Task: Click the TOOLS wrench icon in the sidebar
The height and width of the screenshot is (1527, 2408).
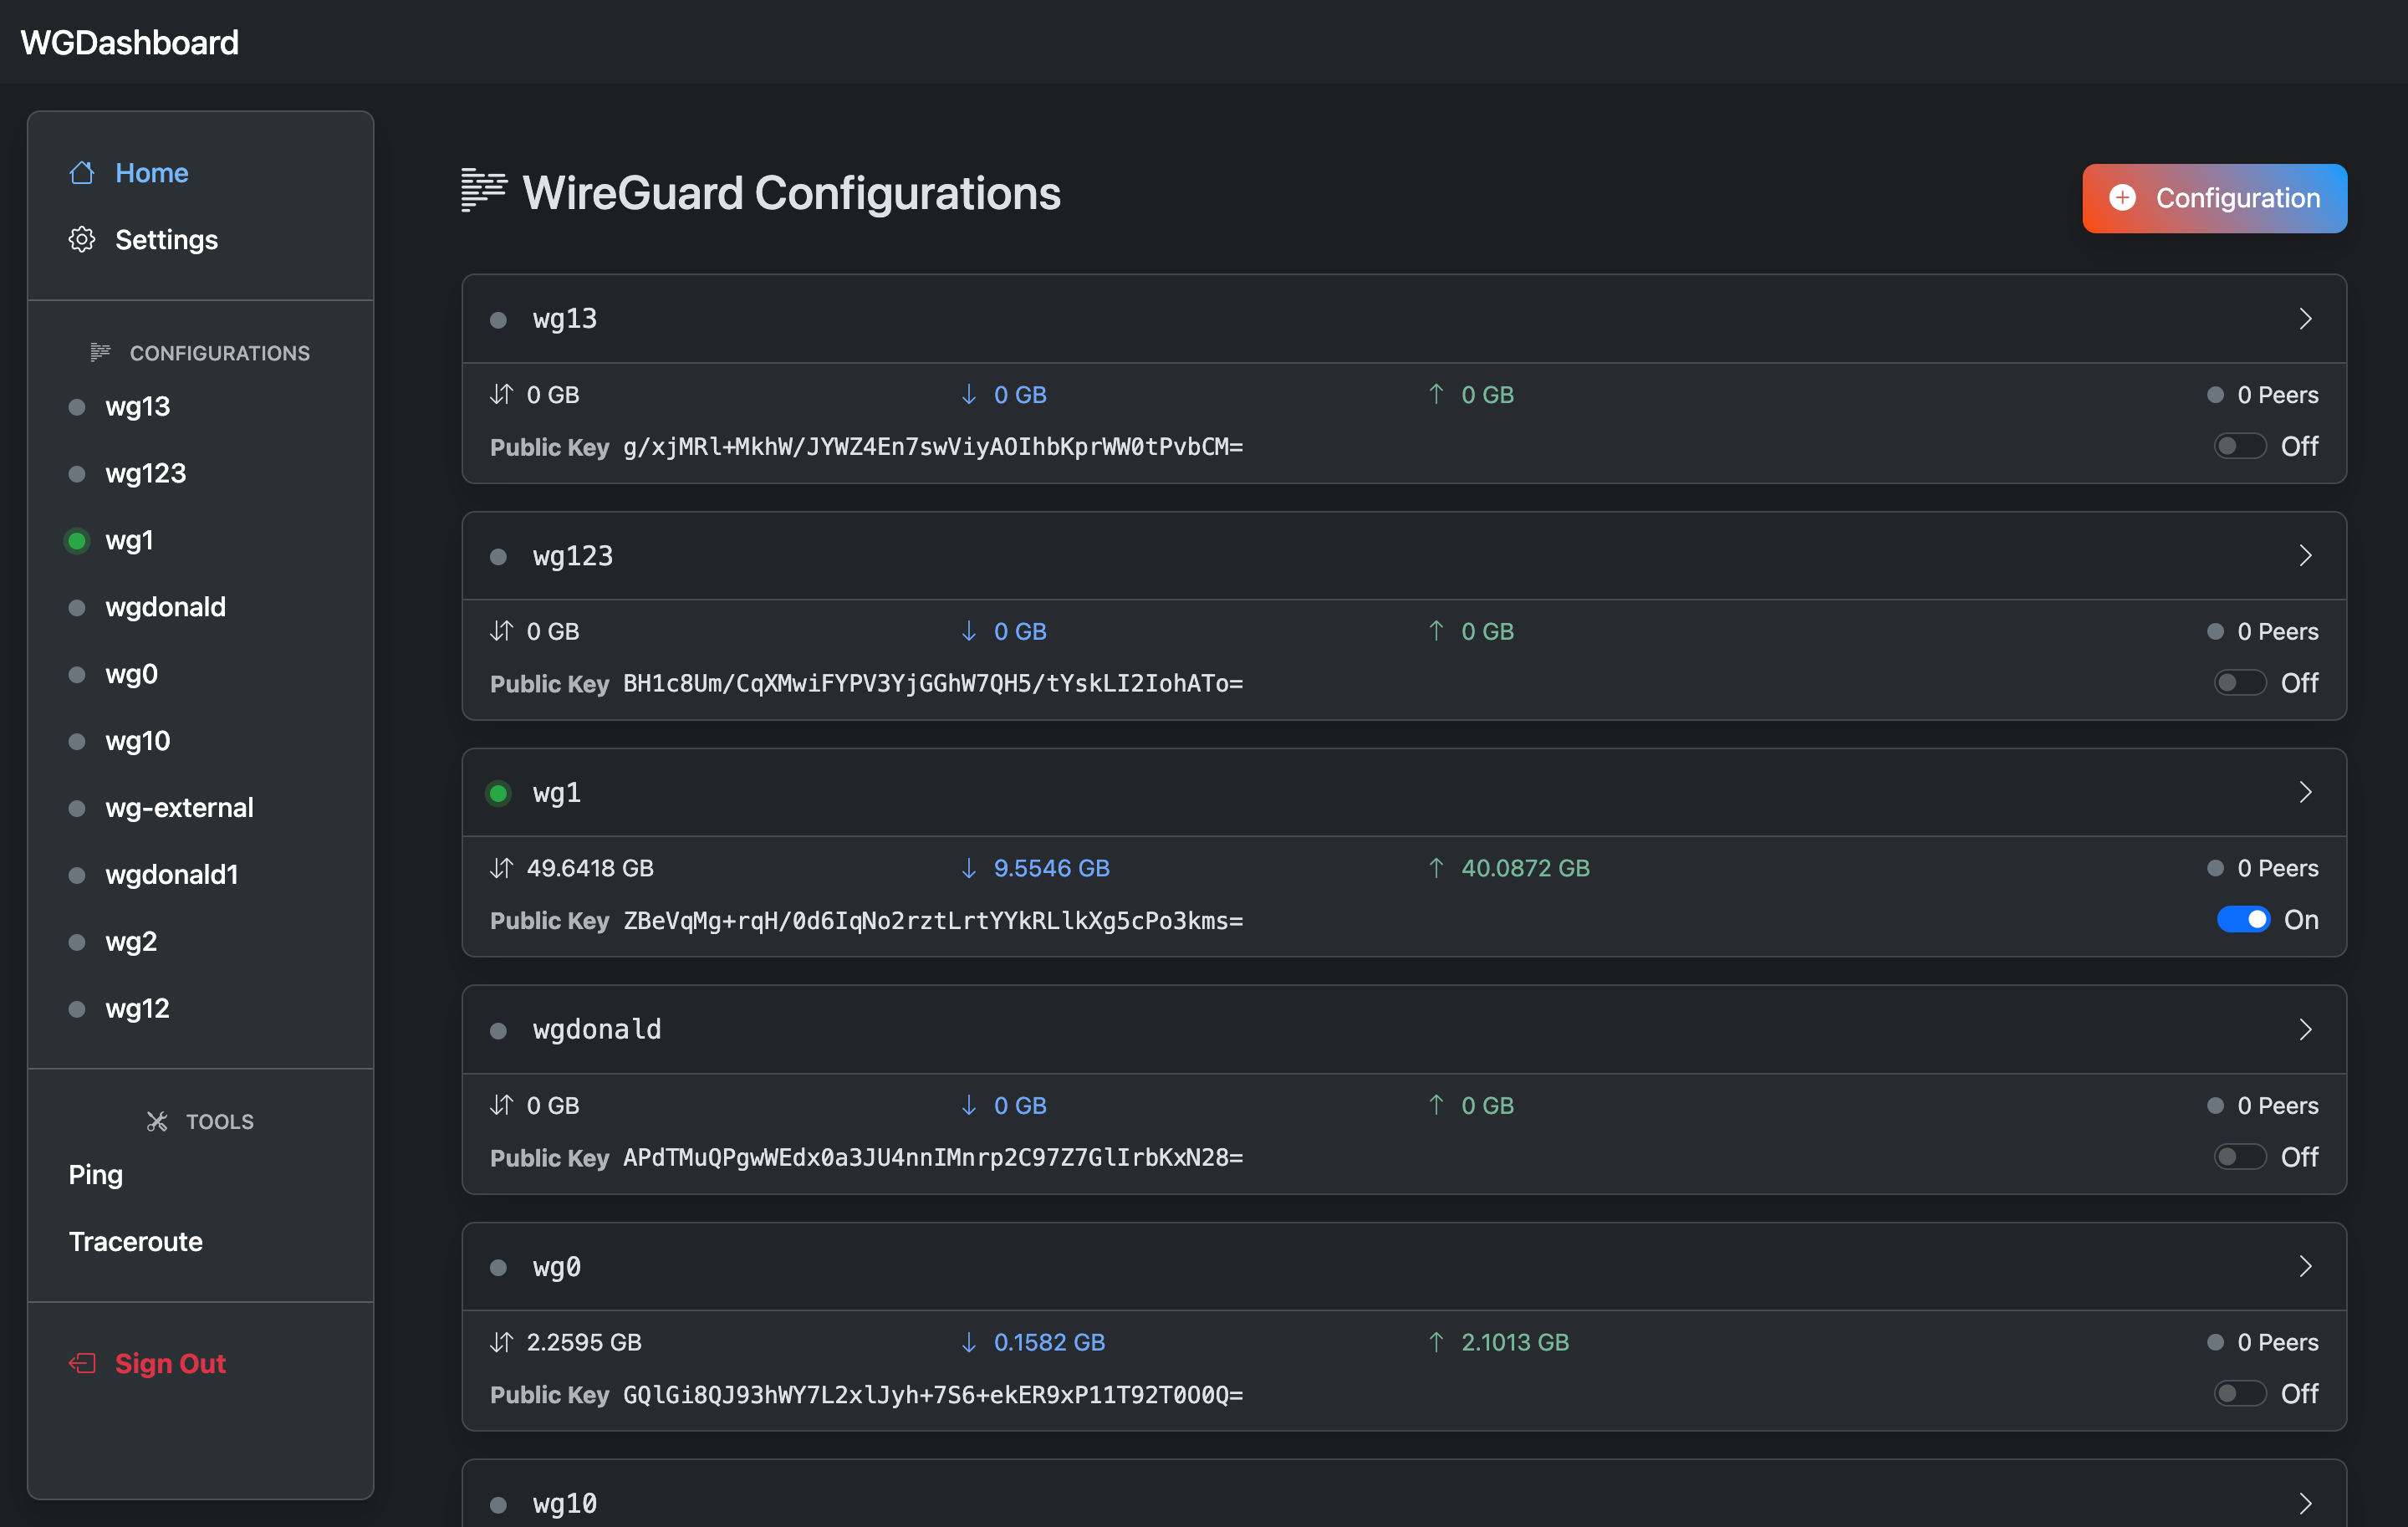Action: click(x=157, y=1121)
